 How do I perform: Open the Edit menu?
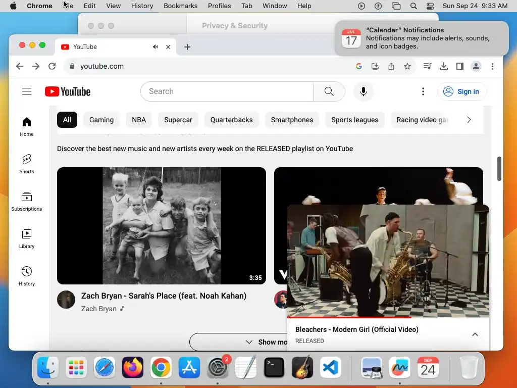(x=89, y=6)
